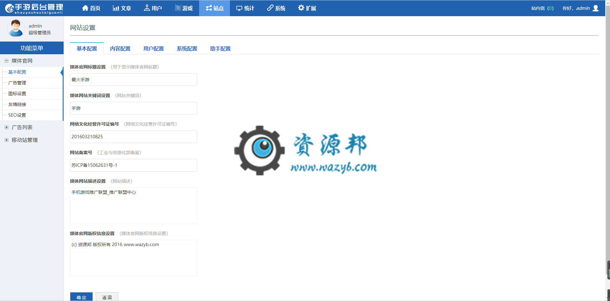Image resolution: width=610 pixels, height=301 pixels.
Task: Open the 统计 menu
Action: [x=245, y=8]
